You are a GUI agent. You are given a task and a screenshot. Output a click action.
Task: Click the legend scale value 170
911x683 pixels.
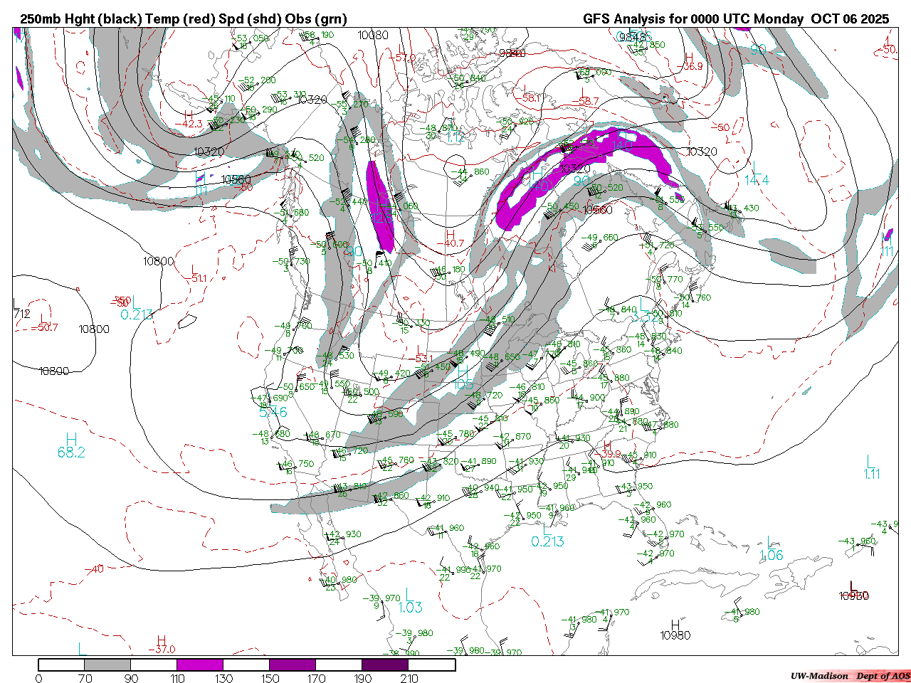(316, 678)
